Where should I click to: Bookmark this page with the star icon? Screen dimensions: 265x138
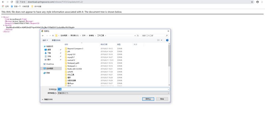click(x=252, y=2)
